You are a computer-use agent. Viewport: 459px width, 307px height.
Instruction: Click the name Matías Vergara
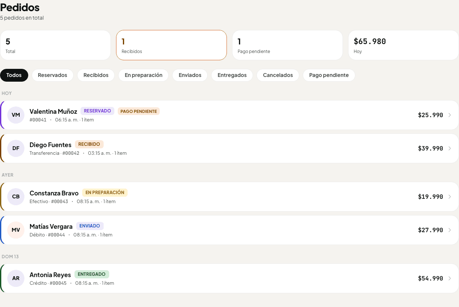coord(51,226)
